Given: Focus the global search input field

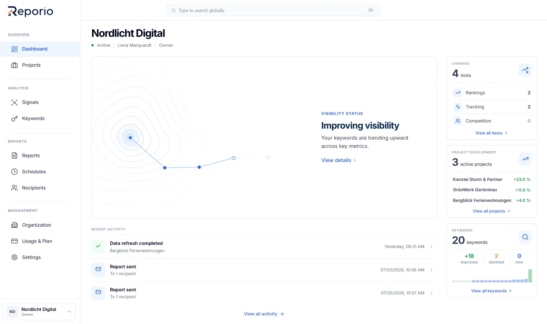Looking at the screenshot, I should pos(273,11).
